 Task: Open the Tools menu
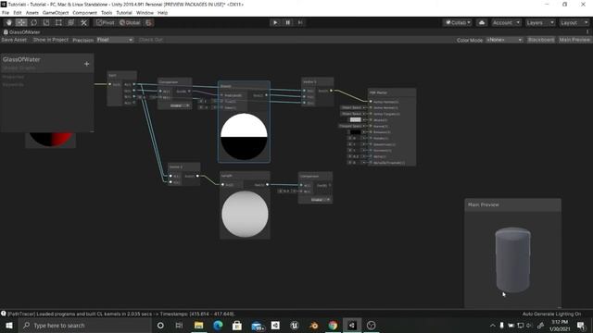(x=107, y=12)
